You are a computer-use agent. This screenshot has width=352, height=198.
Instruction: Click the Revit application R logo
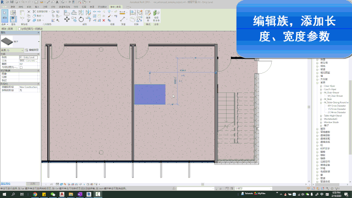coord(2,2)
